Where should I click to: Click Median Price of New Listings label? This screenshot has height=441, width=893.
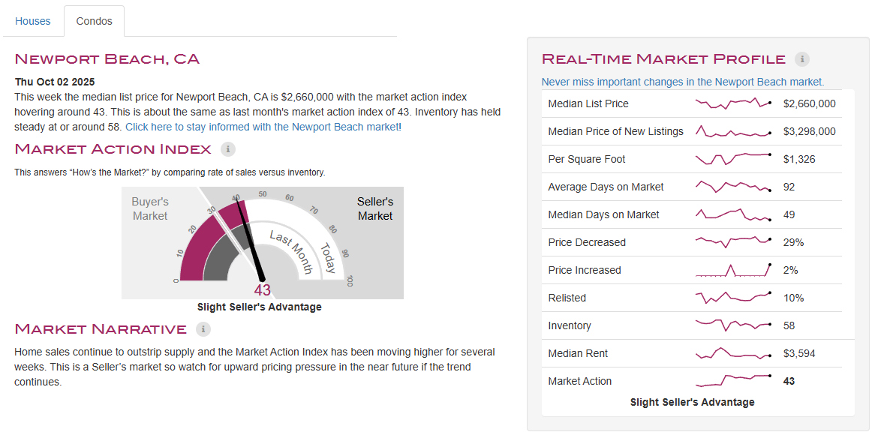tap(615, 131)
